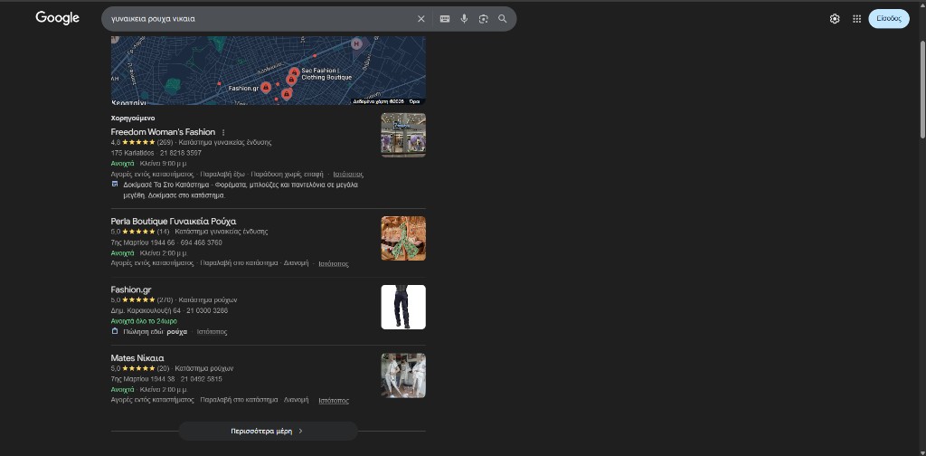Click the Fashion.gr trousers thumbnail
The image size is (926, 456).
[x=403, y=307]
